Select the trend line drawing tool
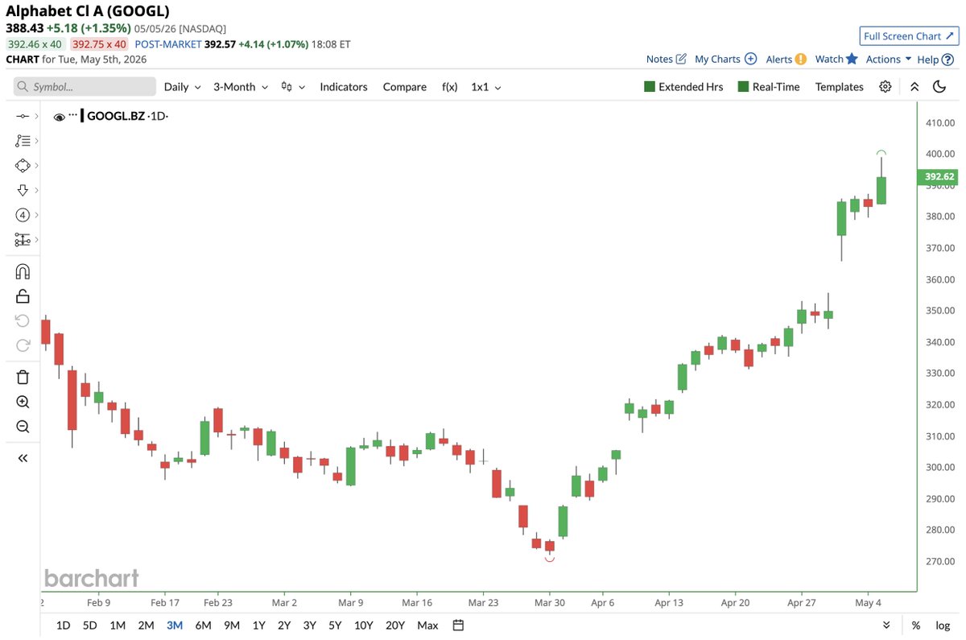This screenshot has height=640, width=966. click(x=23, y=117)
